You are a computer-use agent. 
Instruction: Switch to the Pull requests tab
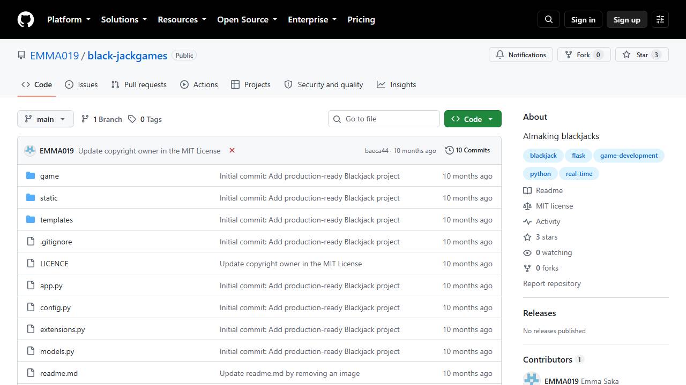(139, 84)
